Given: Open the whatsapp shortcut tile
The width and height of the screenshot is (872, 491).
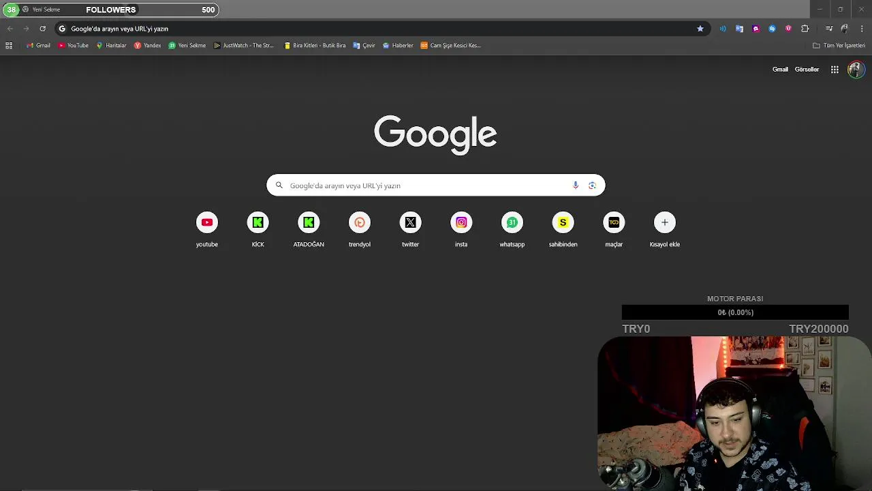Looking at the screenshot, I should pos(512,230).
